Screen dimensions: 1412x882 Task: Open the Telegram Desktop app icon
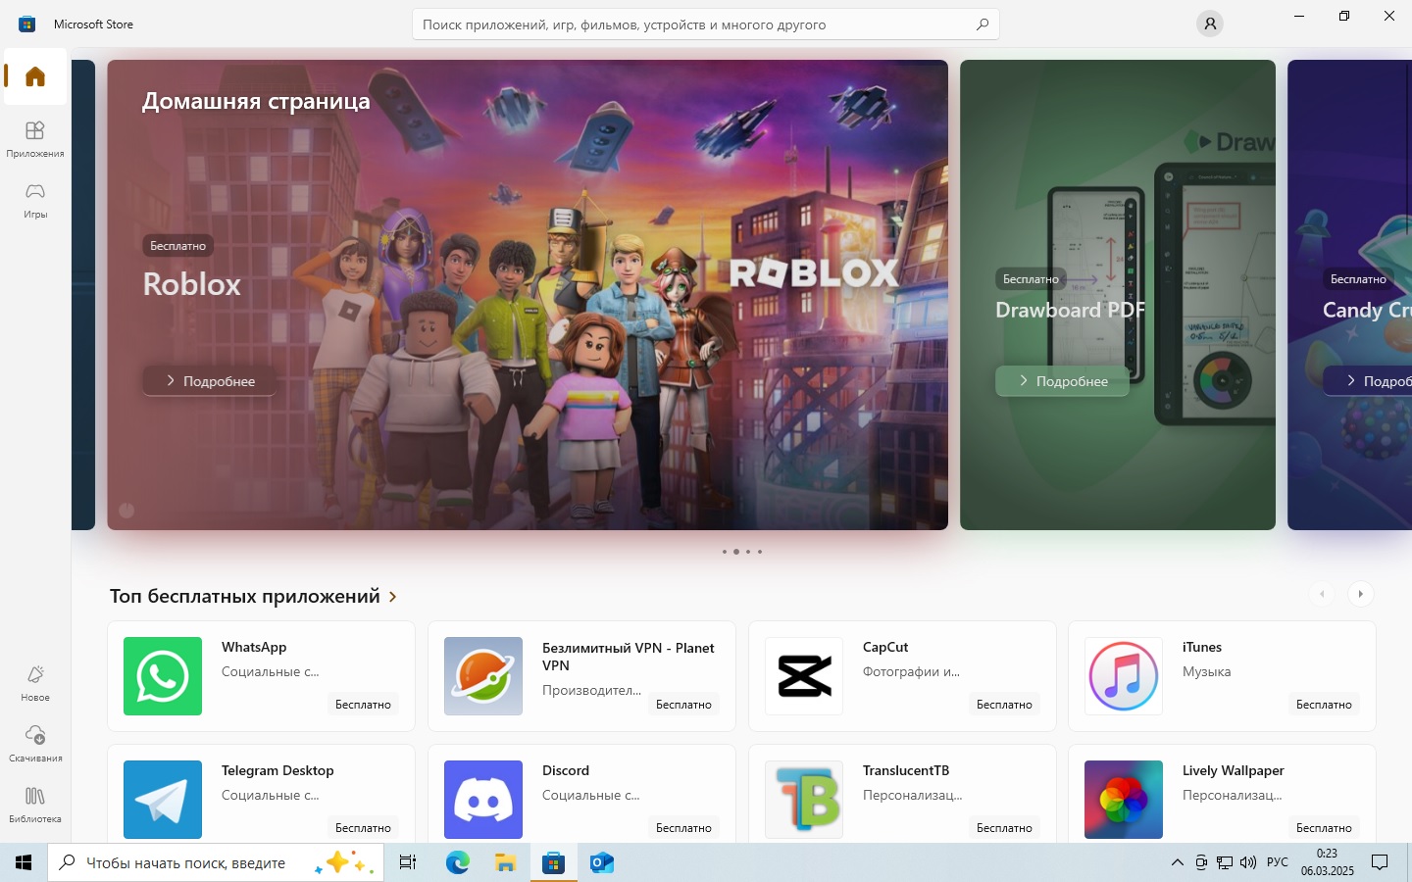[163, 800]
